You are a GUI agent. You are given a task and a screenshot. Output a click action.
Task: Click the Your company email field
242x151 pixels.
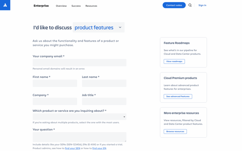(80, 63)
